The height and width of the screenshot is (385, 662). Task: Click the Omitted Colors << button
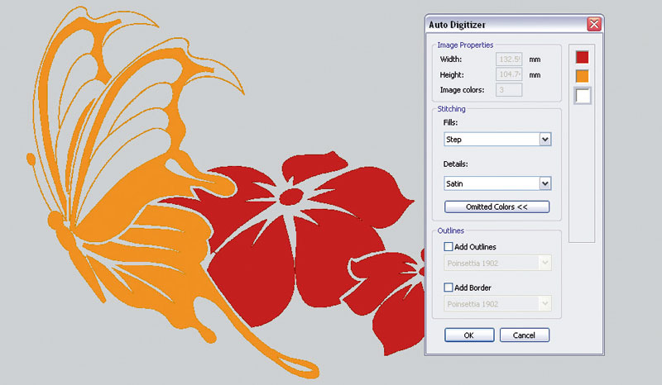point(497,207)
